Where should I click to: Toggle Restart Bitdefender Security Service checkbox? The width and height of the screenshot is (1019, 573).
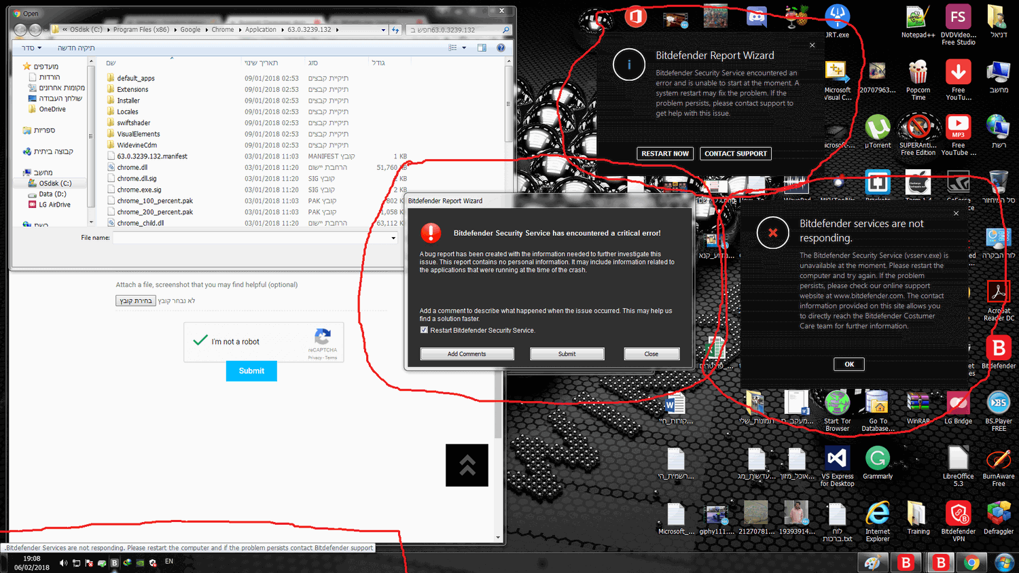(x=424, y=330)
